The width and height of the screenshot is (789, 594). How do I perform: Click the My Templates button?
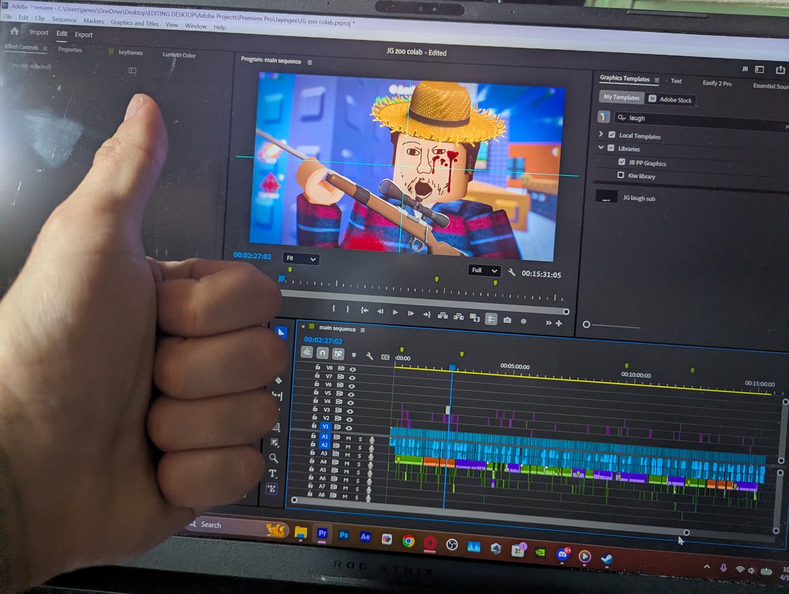pos(621,97)
